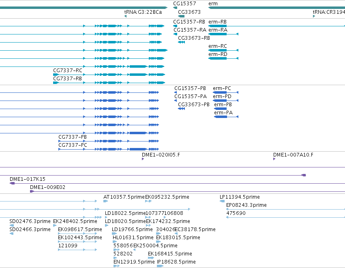Click transcript erm-RA label
This screenshot has width=345, height=268.
tap(218, 30)
